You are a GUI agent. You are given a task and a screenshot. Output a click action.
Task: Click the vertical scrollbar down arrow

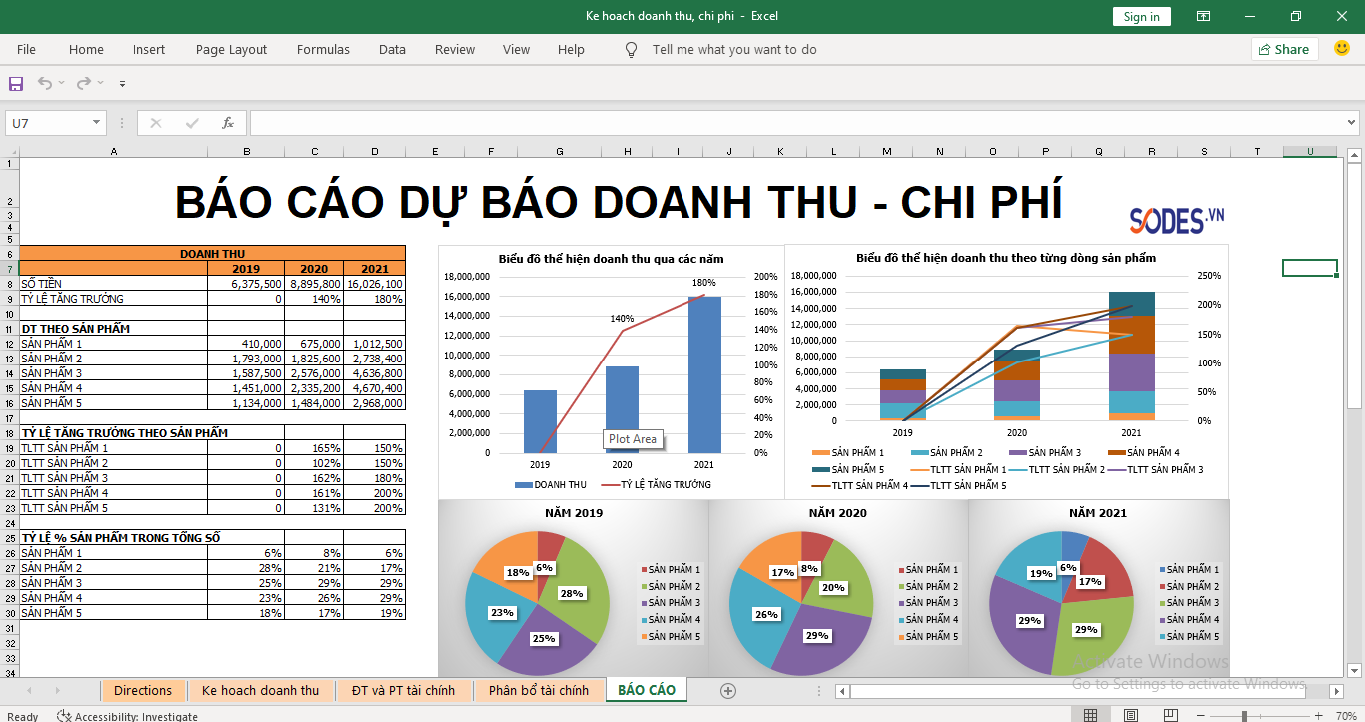(1355, 669)
